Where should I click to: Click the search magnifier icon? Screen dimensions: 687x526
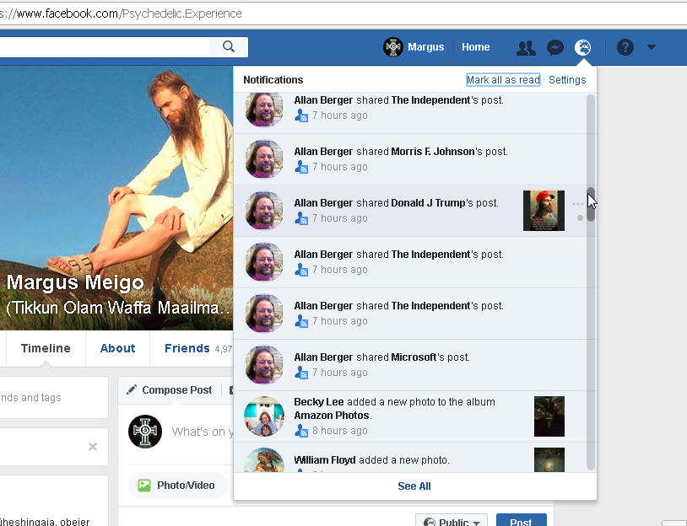point(229,47)
